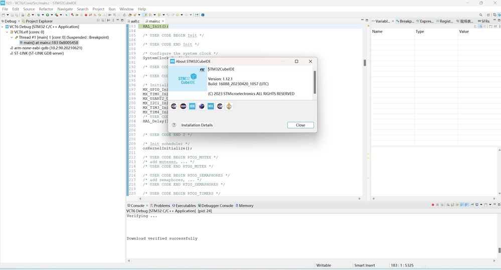This screenshot has width=501, height=270.
Task: Switch to the Registers tab
Action: (x=444, y=21)
